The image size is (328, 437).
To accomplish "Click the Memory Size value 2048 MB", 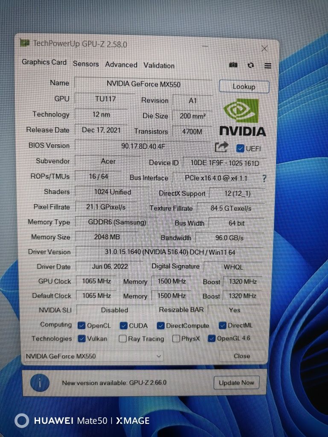I will click(x=107, y=237).
